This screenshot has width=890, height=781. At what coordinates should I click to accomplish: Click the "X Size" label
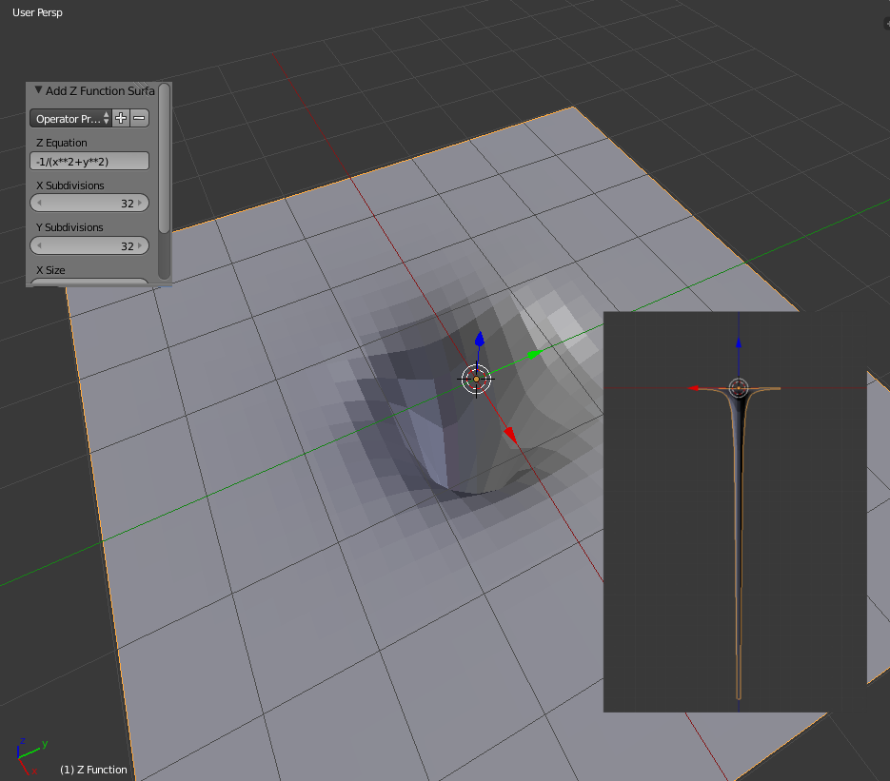pos(50,270)
